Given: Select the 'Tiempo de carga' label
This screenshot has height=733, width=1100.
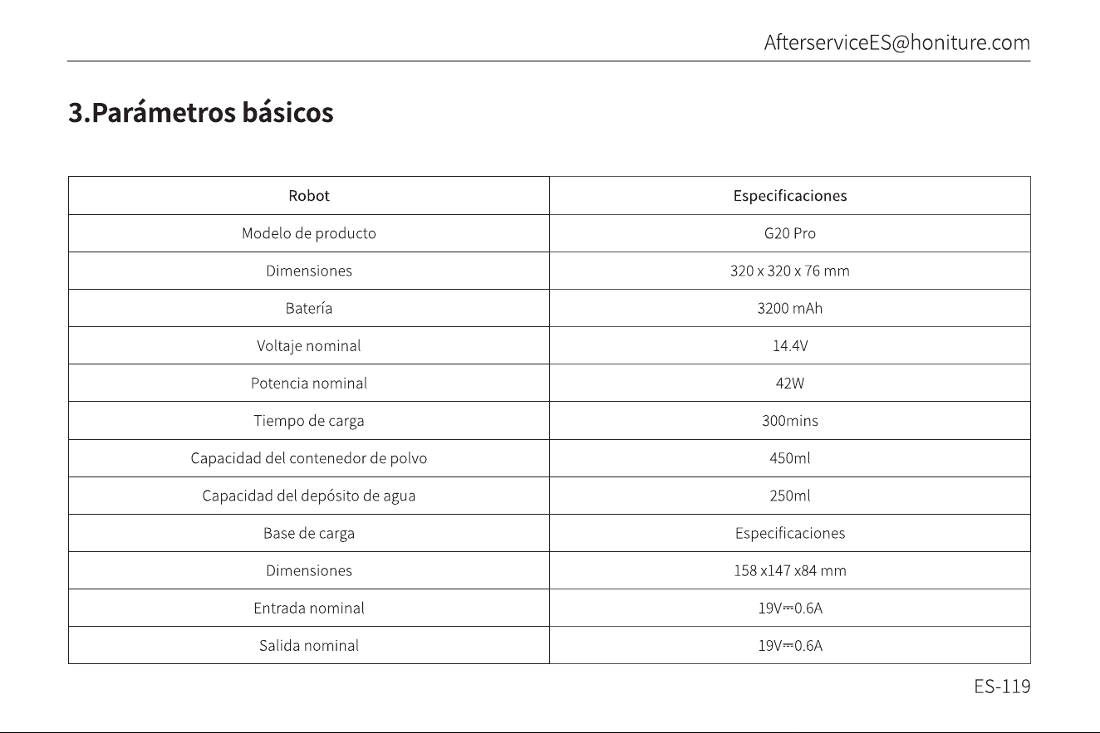Looking at the screenshot, I should [309, 421].
